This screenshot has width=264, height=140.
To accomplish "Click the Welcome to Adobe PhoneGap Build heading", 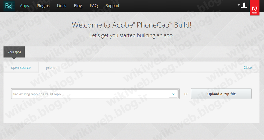I will (131, 25).
